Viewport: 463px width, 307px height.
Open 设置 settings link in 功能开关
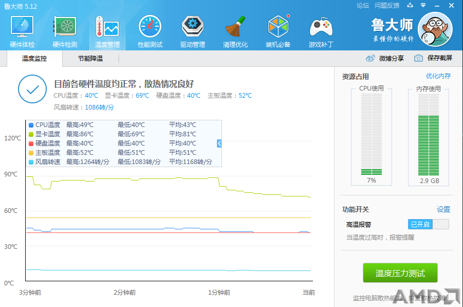443,209
